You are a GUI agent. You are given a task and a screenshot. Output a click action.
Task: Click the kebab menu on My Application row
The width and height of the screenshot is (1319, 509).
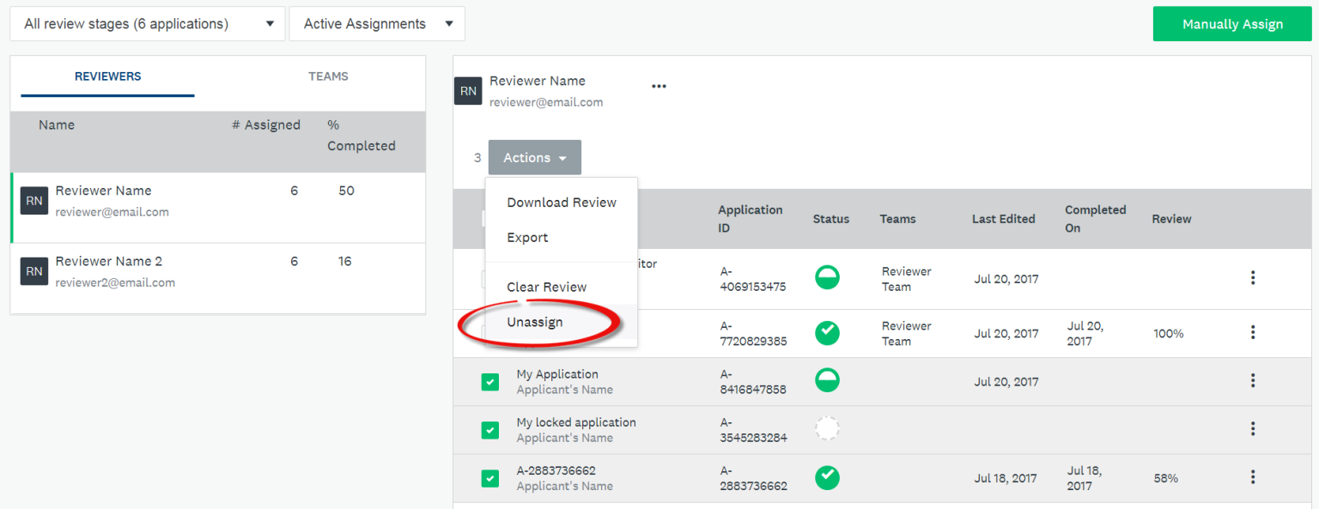click(x=1253, y=380)
